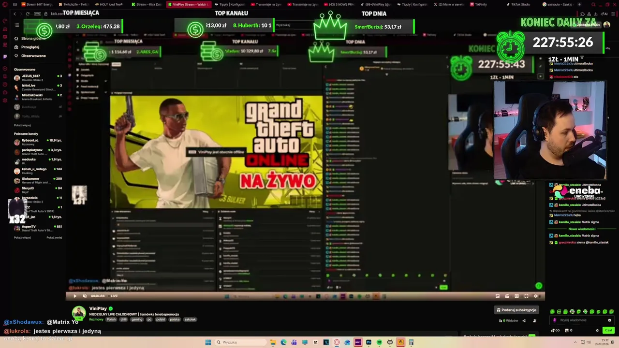
Task: Select the Polish tag
Action: click(111, 319)
